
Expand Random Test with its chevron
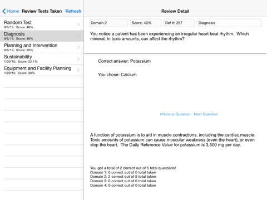(x=78, y=24)
